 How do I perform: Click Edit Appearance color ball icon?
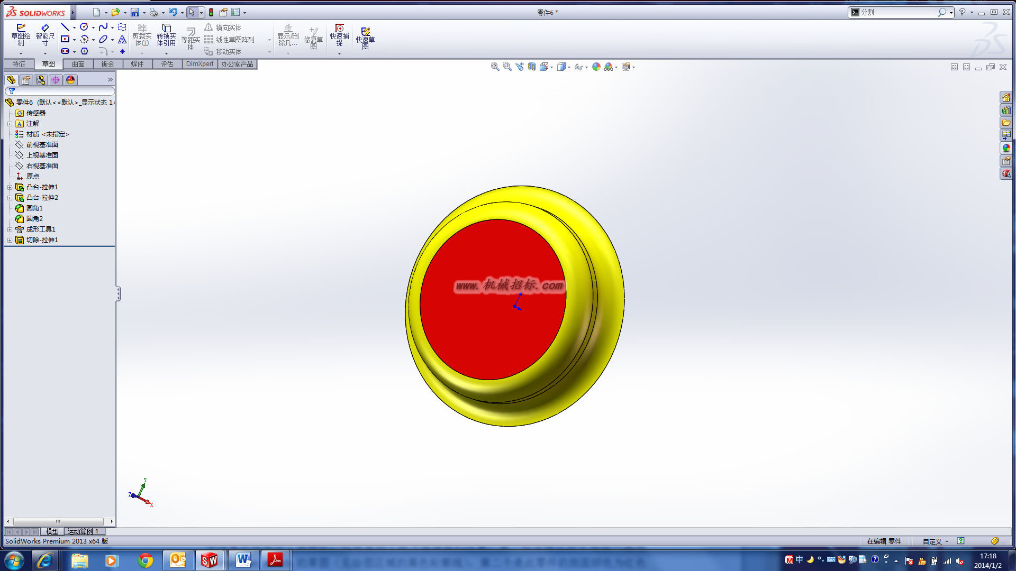pyautogui.click(x=596, y=67)
